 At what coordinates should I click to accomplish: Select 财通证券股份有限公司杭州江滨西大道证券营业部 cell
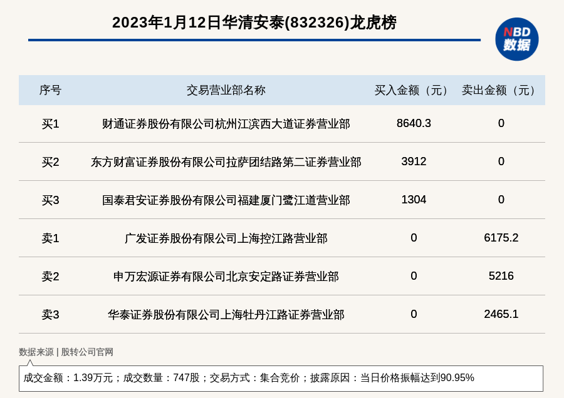pyautogui.click(x=226, y=124)
